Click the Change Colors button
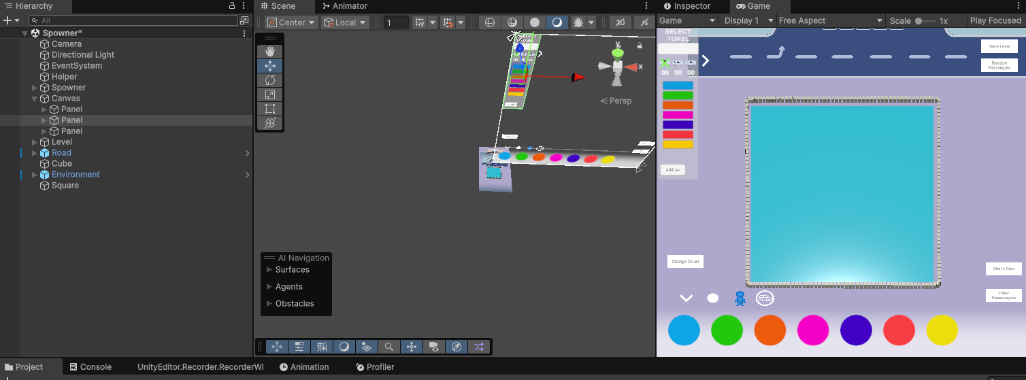1026x380 pixels. [x=685, y=262]
